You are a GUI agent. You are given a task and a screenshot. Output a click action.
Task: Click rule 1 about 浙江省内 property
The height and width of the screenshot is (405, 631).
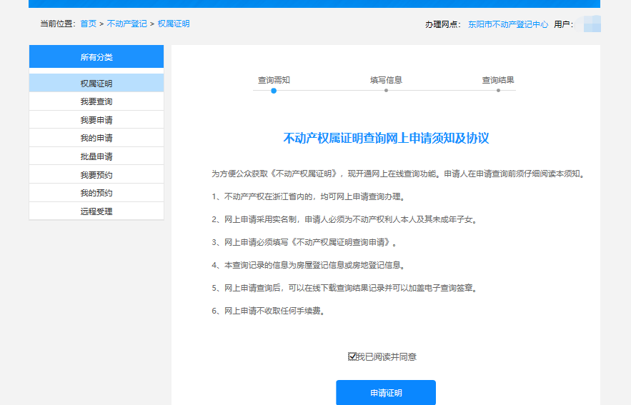pyautogui.click(x=309, y=196)
